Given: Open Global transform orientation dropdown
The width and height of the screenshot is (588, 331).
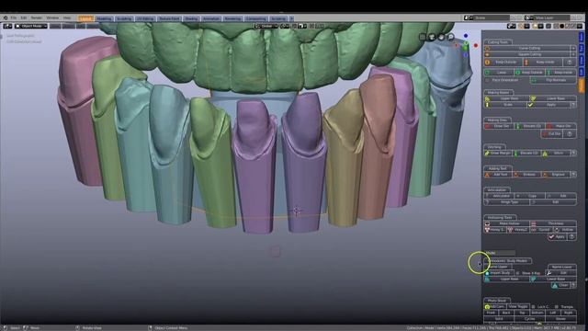Looking at the screenshot, I should click(266, 27).
